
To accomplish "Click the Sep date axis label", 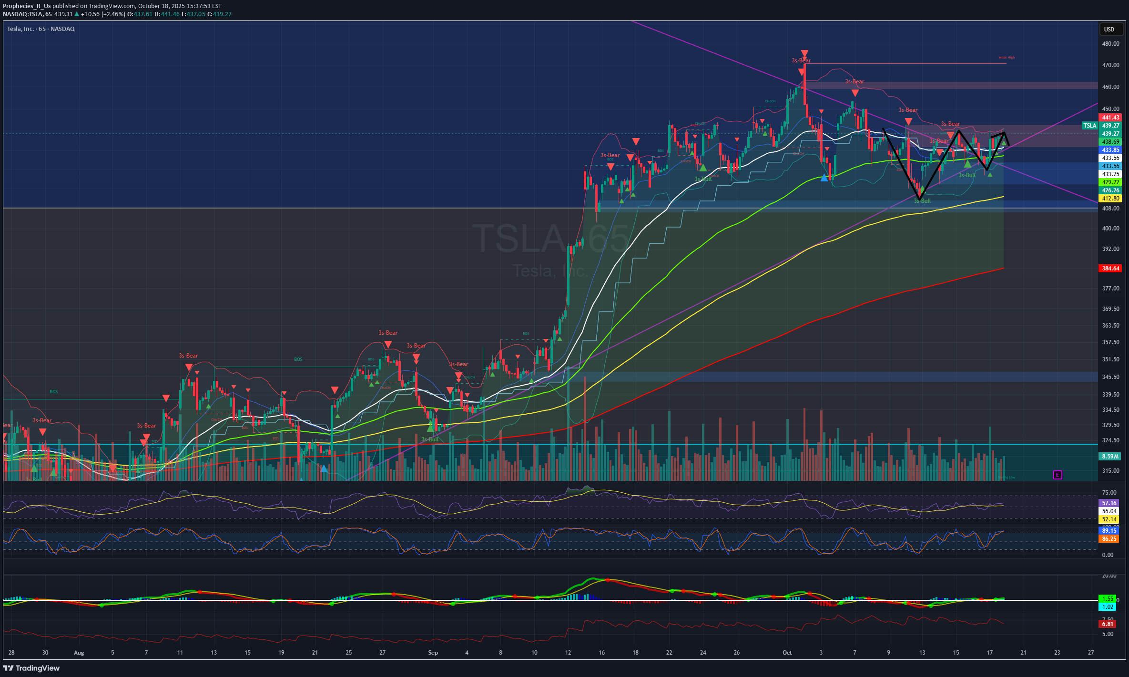I will coord(433,653).
